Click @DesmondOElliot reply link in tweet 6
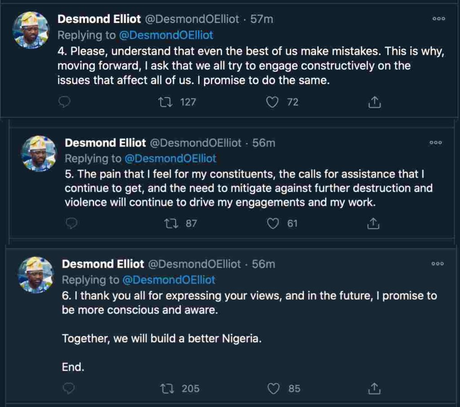 169,280
